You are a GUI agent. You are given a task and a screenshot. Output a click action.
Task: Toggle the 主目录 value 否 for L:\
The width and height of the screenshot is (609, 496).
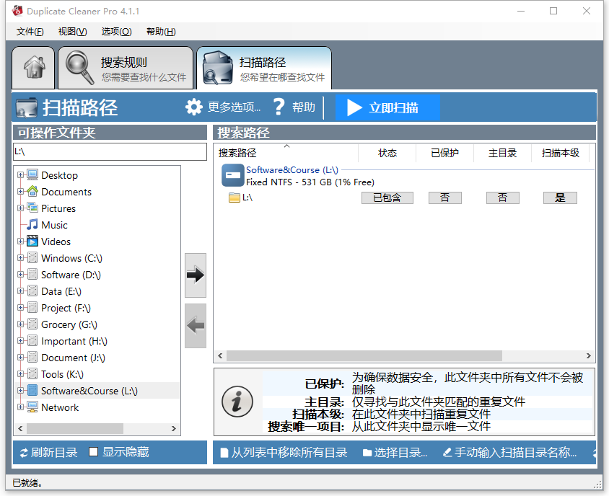pyautogui.click(x=503, y=198)
